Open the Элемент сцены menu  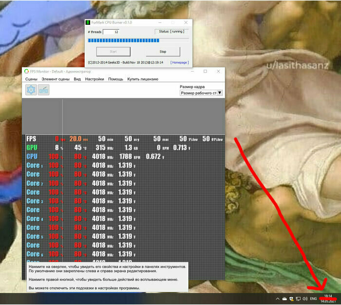click(x=56, y=79)
